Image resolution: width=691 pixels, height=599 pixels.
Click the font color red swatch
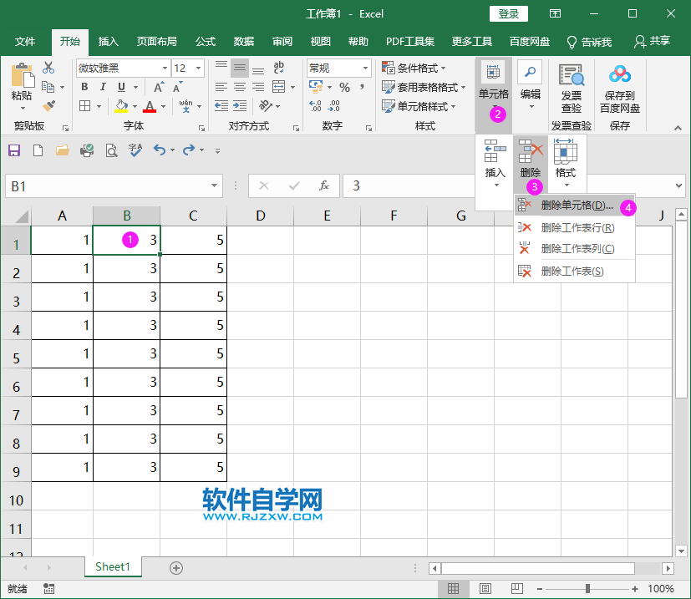point(151,109)
